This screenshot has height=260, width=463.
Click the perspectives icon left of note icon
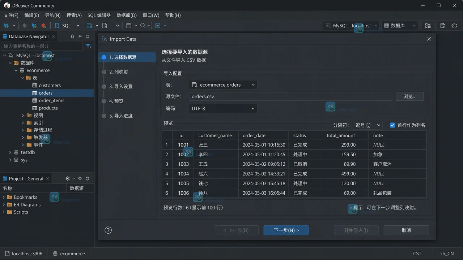click(428, 26)
